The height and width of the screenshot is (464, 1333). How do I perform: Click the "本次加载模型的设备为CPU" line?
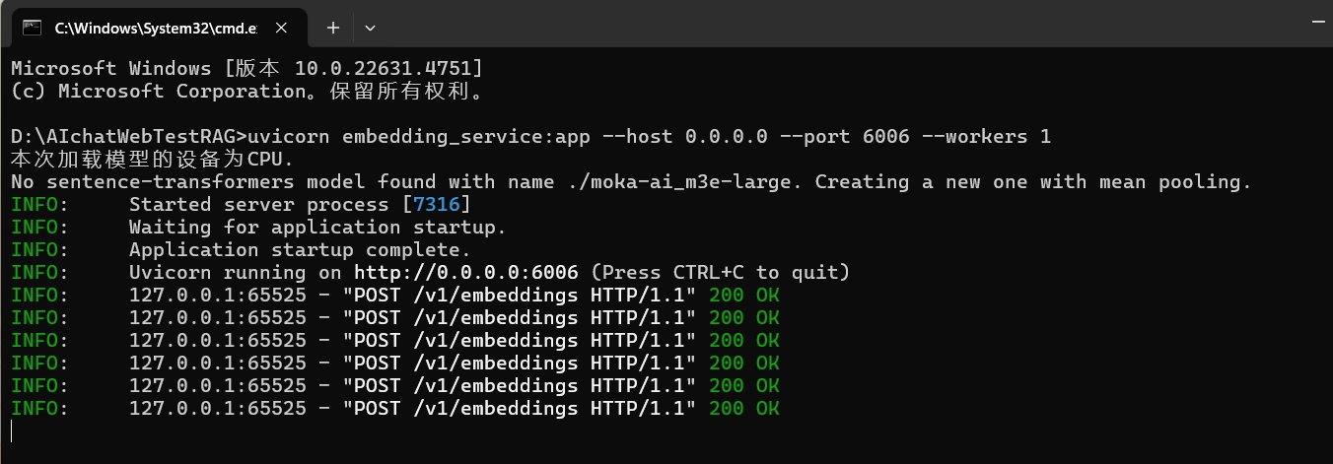152,159
